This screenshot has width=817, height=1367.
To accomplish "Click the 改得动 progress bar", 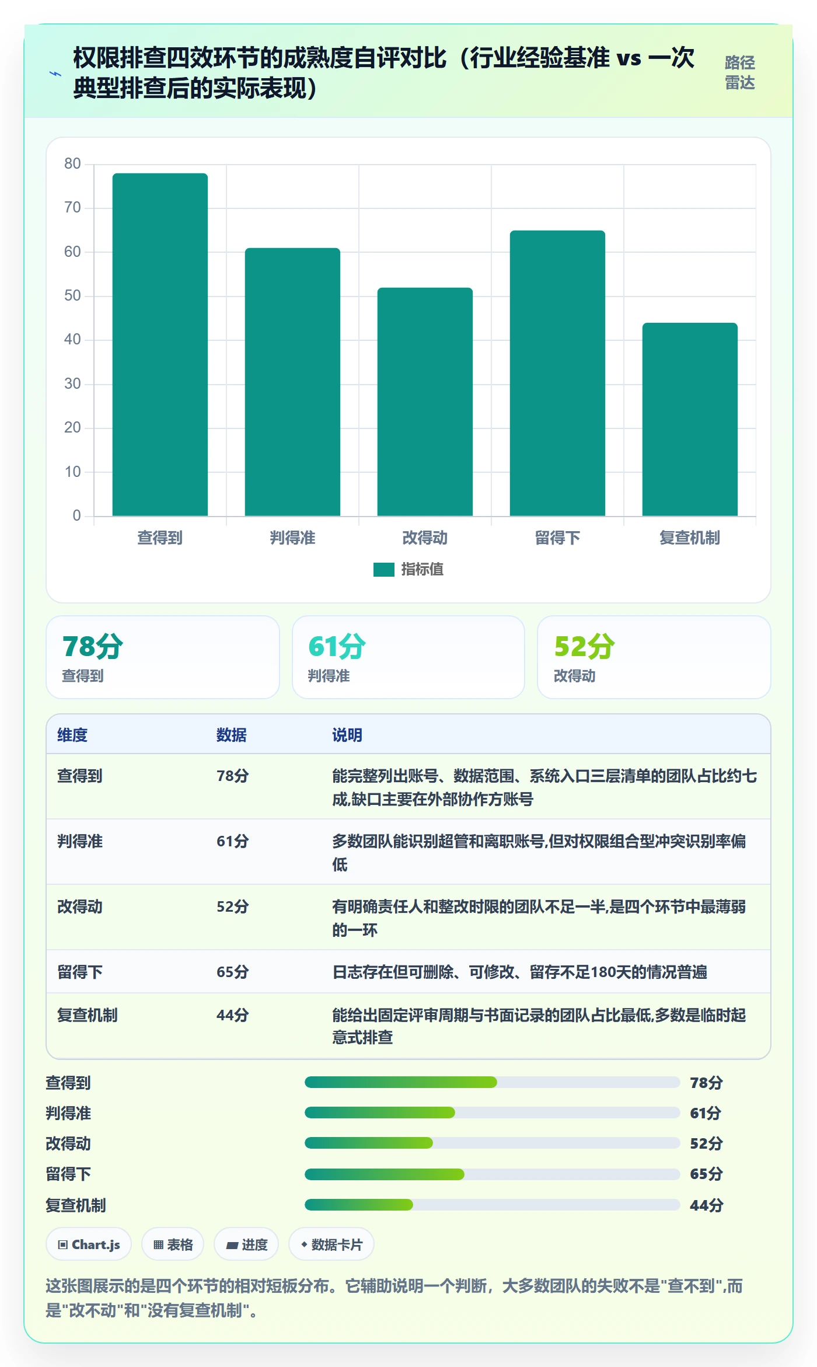I will point(492,1143).
